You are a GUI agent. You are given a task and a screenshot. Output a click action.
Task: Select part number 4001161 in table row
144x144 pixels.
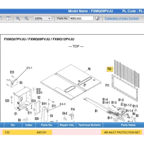coord(41,133)
